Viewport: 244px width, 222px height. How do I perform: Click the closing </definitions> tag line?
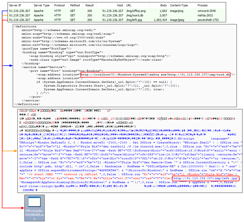click(27, 104)
